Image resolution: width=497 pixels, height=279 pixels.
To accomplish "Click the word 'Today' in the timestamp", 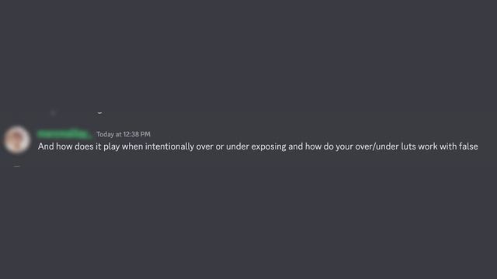I will (x=105, y=134).
